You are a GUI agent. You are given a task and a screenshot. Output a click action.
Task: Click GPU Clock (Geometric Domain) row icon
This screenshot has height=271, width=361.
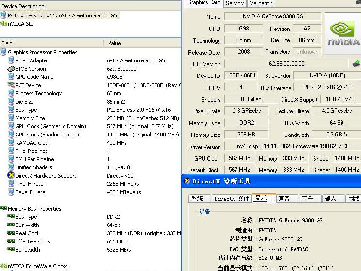(11, 126)
